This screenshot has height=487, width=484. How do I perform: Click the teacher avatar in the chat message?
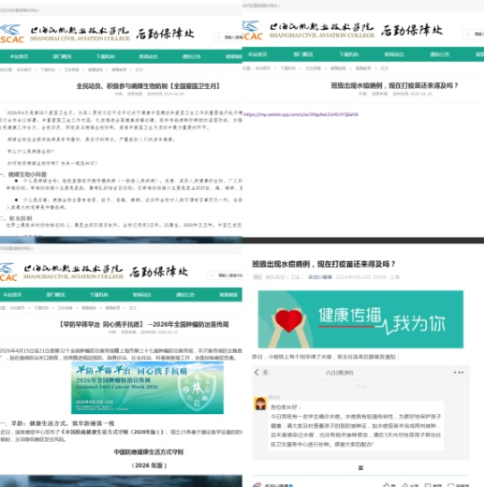click(260, 404)
